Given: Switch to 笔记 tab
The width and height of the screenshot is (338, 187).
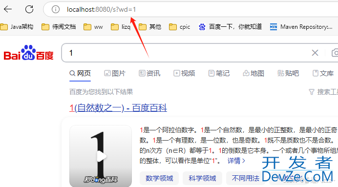Looking at the screenshot, I should click(219, 73).
